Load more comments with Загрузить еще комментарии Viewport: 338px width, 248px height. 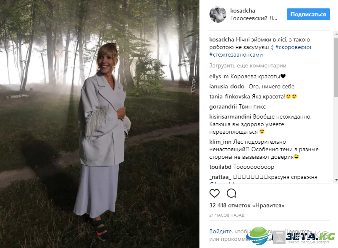248,66
